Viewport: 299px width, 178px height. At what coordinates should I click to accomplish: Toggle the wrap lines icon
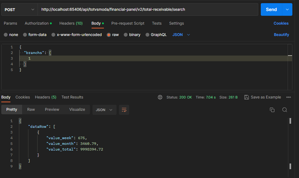(124, 110)
